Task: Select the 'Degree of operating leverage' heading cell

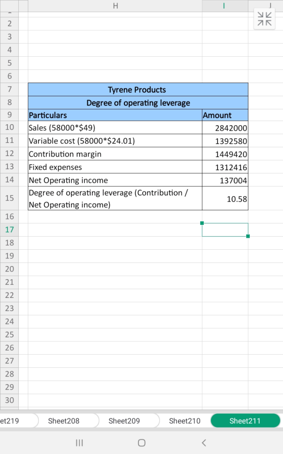Action: click(x=138, y=103)
